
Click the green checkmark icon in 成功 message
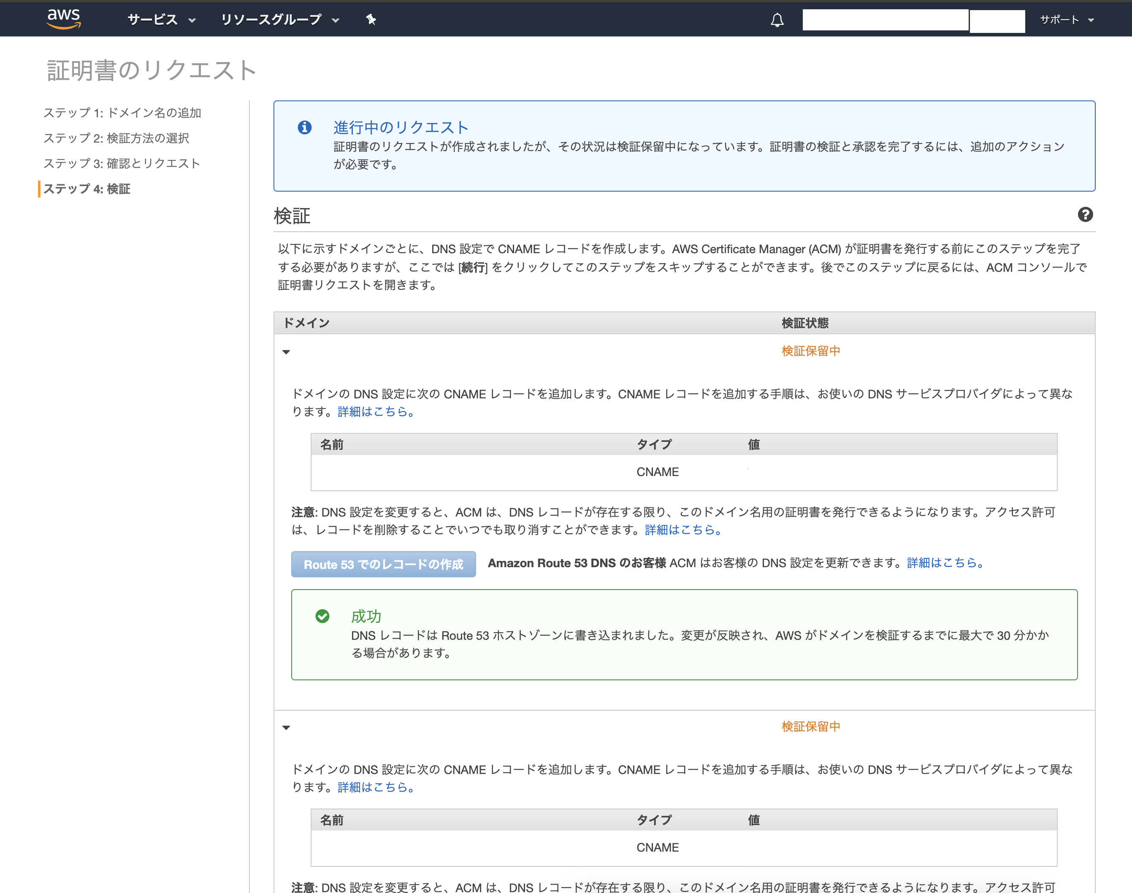click(322, 617)
